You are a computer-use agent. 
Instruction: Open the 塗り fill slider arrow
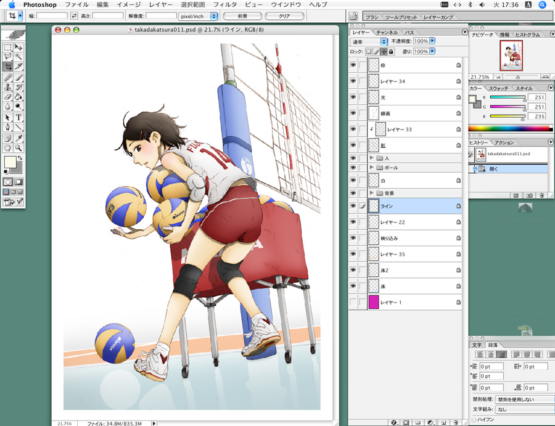tap(432, 51)
